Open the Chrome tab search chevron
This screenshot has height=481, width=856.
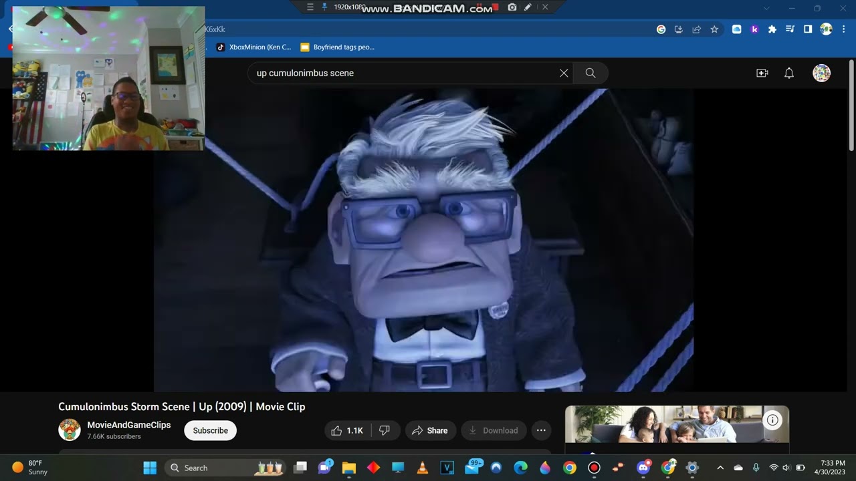pyautogui.click(x=767, y=8)
